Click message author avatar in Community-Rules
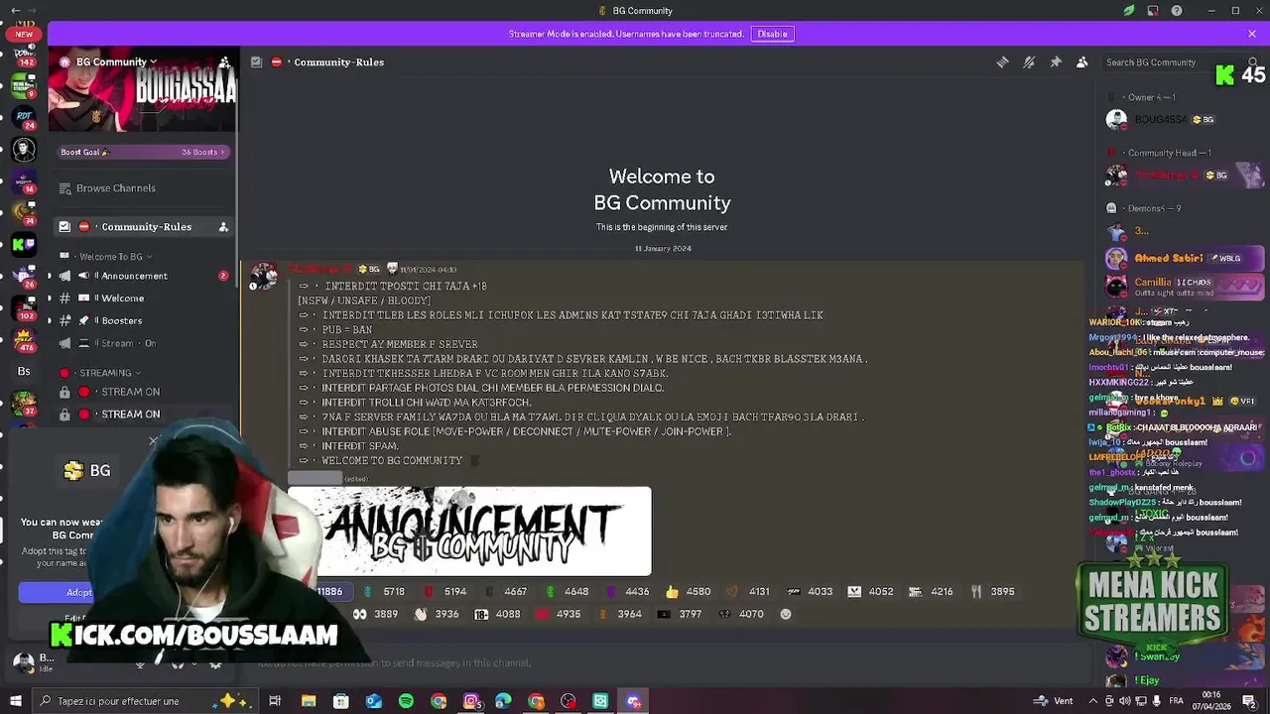 [x=264, y=276]
